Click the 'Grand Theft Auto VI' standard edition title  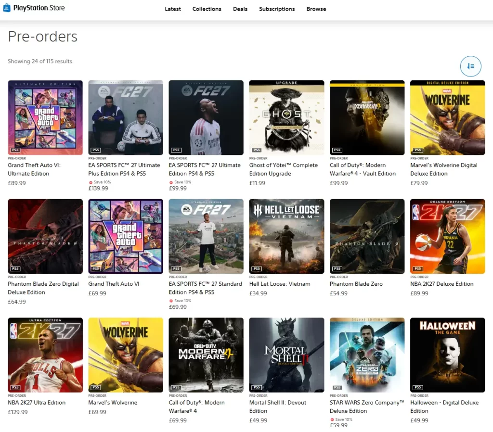click(x=114, y=284)
